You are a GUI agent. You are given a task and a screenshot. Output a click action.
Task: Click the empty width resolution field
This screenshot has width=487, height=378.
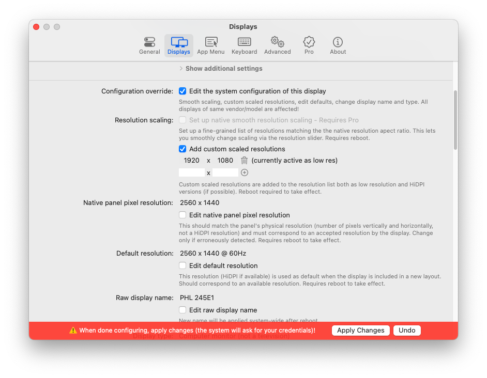click(x=192, y=172)
